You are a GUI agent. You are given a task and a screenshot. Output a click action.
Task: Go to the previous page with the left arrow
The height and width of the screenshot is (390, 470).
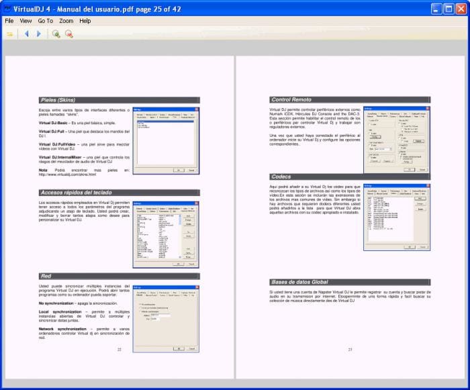point(26,34)
